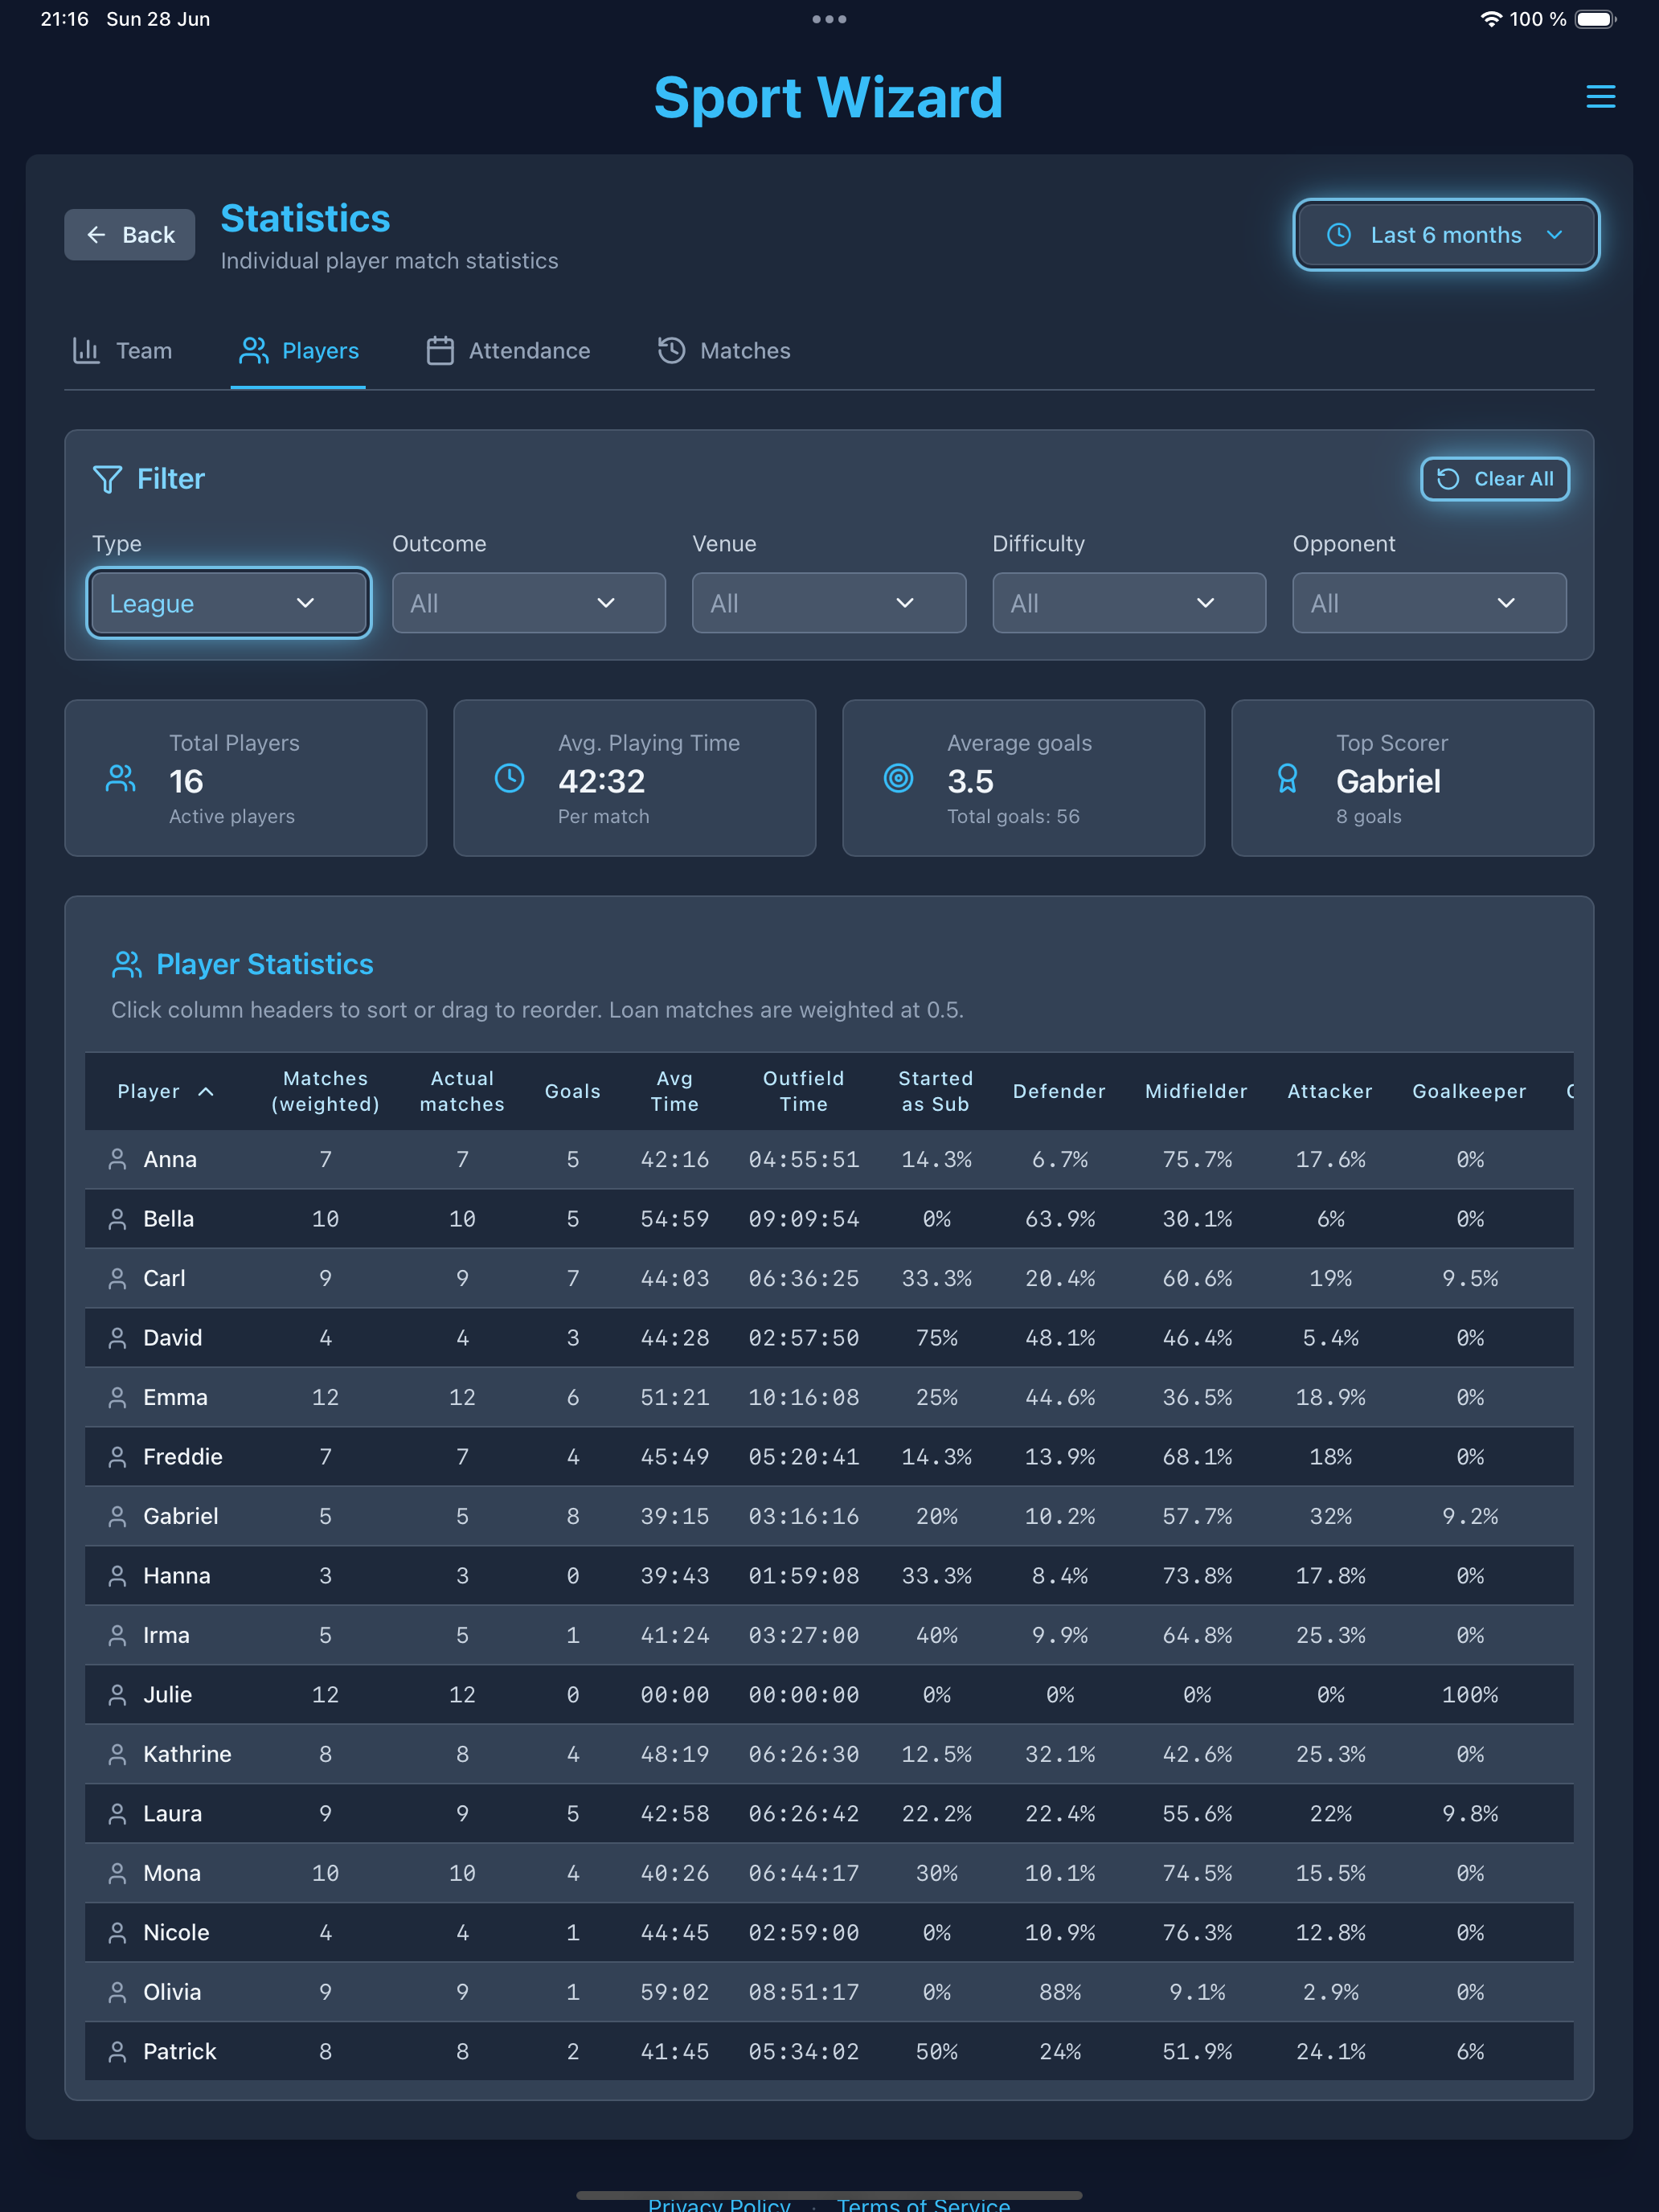Click the Top Scorer award ribbon icon
This screenshot has height=2212, width=1659.
coord(1288,778)
